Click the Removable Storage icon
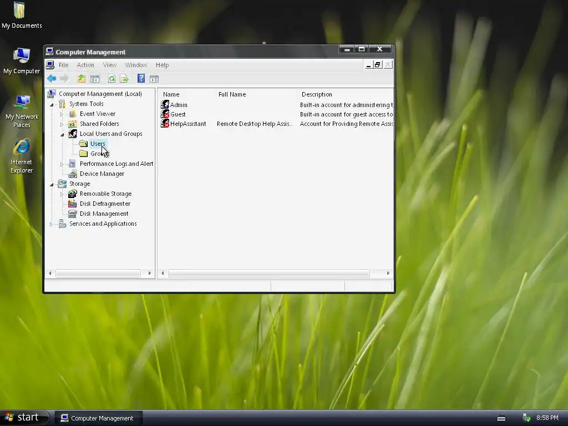568x426 pixels. (73, 194)
